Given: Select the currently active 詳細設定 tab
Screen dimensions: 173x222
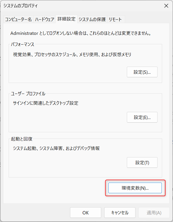Looking at the screenshot, I should (x=66, y=19).
